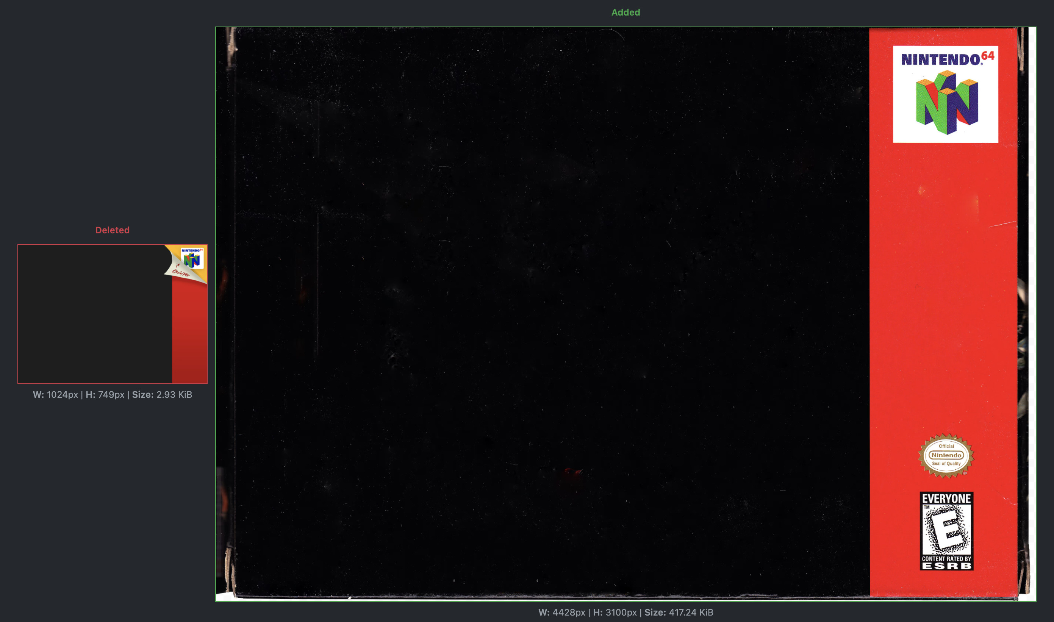
Task: Click the NINTENDO wordmark text in Added image
Action: (x=940, y=60)
